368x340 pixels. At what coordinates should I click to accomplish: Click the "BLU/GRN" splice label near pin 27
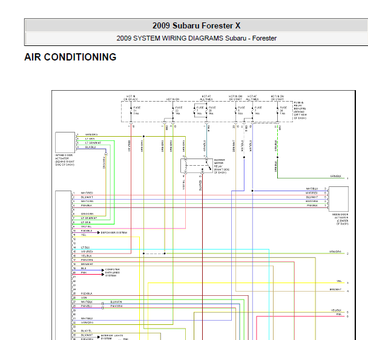[x=116, y=302]
